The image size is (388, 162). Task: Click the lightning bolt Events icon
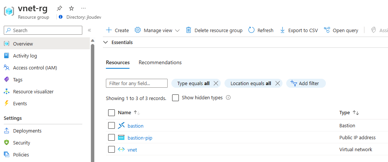[x=7, y=103]
